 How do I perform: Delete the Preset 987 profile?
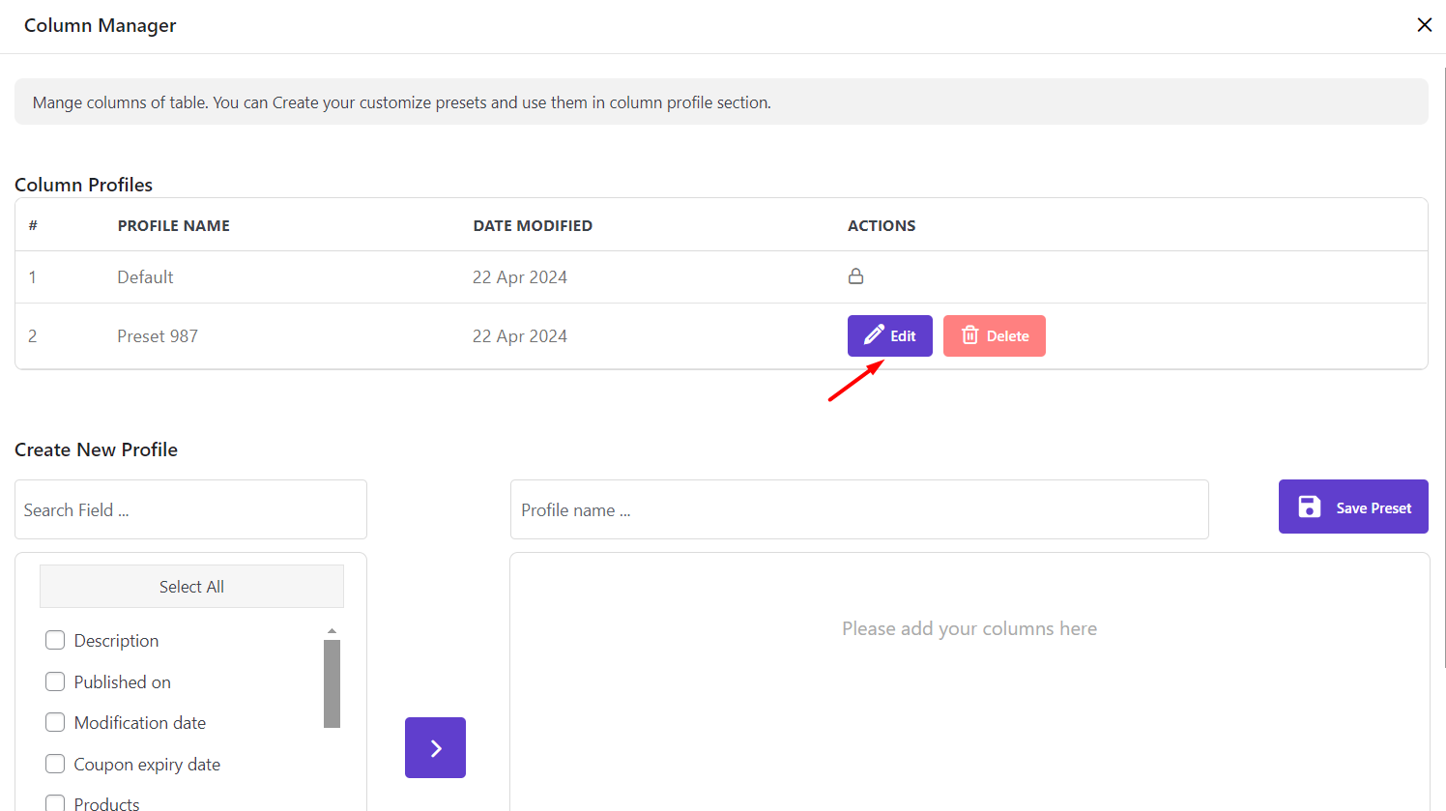click(x=994, y=336)
